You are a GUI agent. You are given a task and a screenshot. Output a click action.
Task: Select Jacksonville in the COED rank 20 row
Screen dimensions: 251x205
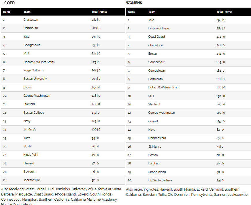[32, 180]
